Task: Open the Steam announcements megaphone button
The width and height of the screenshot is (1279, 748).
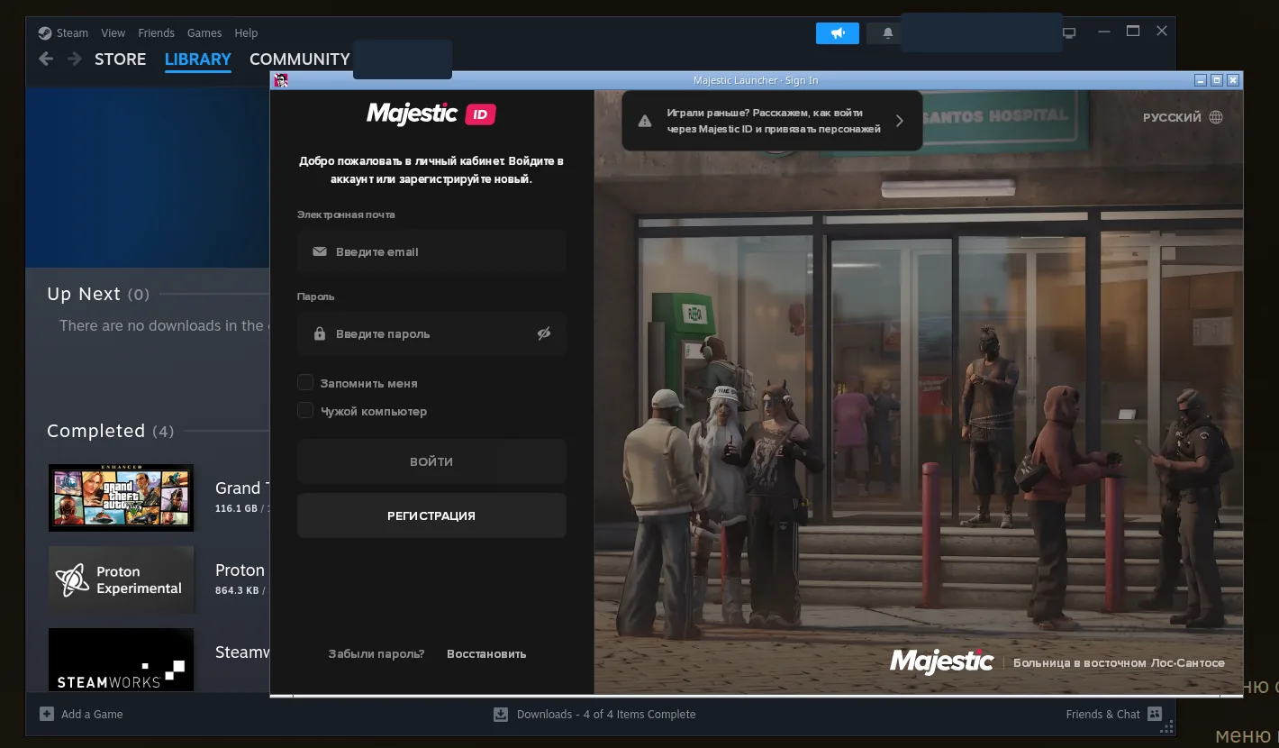Action: [838, 33]
